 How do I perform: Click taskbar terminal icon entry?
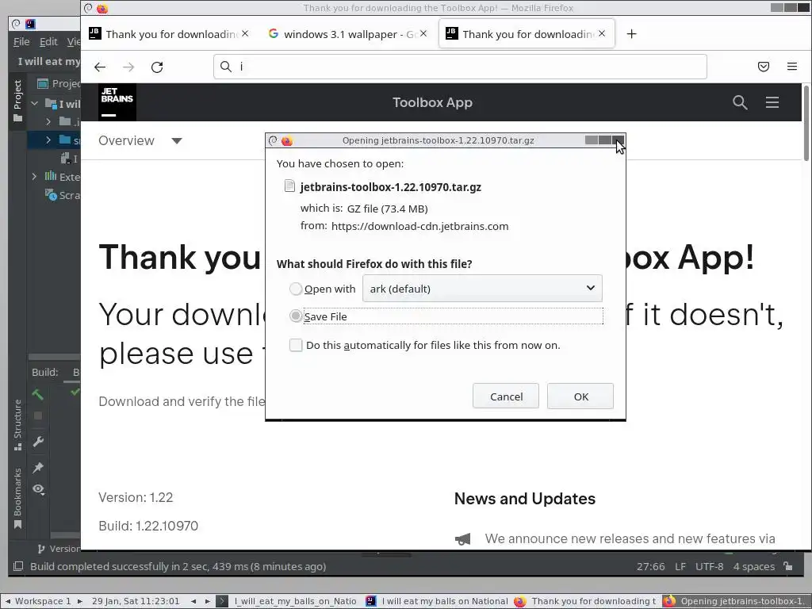[x=222, y=601]
